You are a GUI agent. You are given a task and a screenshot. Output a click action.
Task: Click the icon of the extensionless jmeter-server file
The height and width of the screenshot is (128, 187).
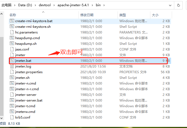[12, 95]
